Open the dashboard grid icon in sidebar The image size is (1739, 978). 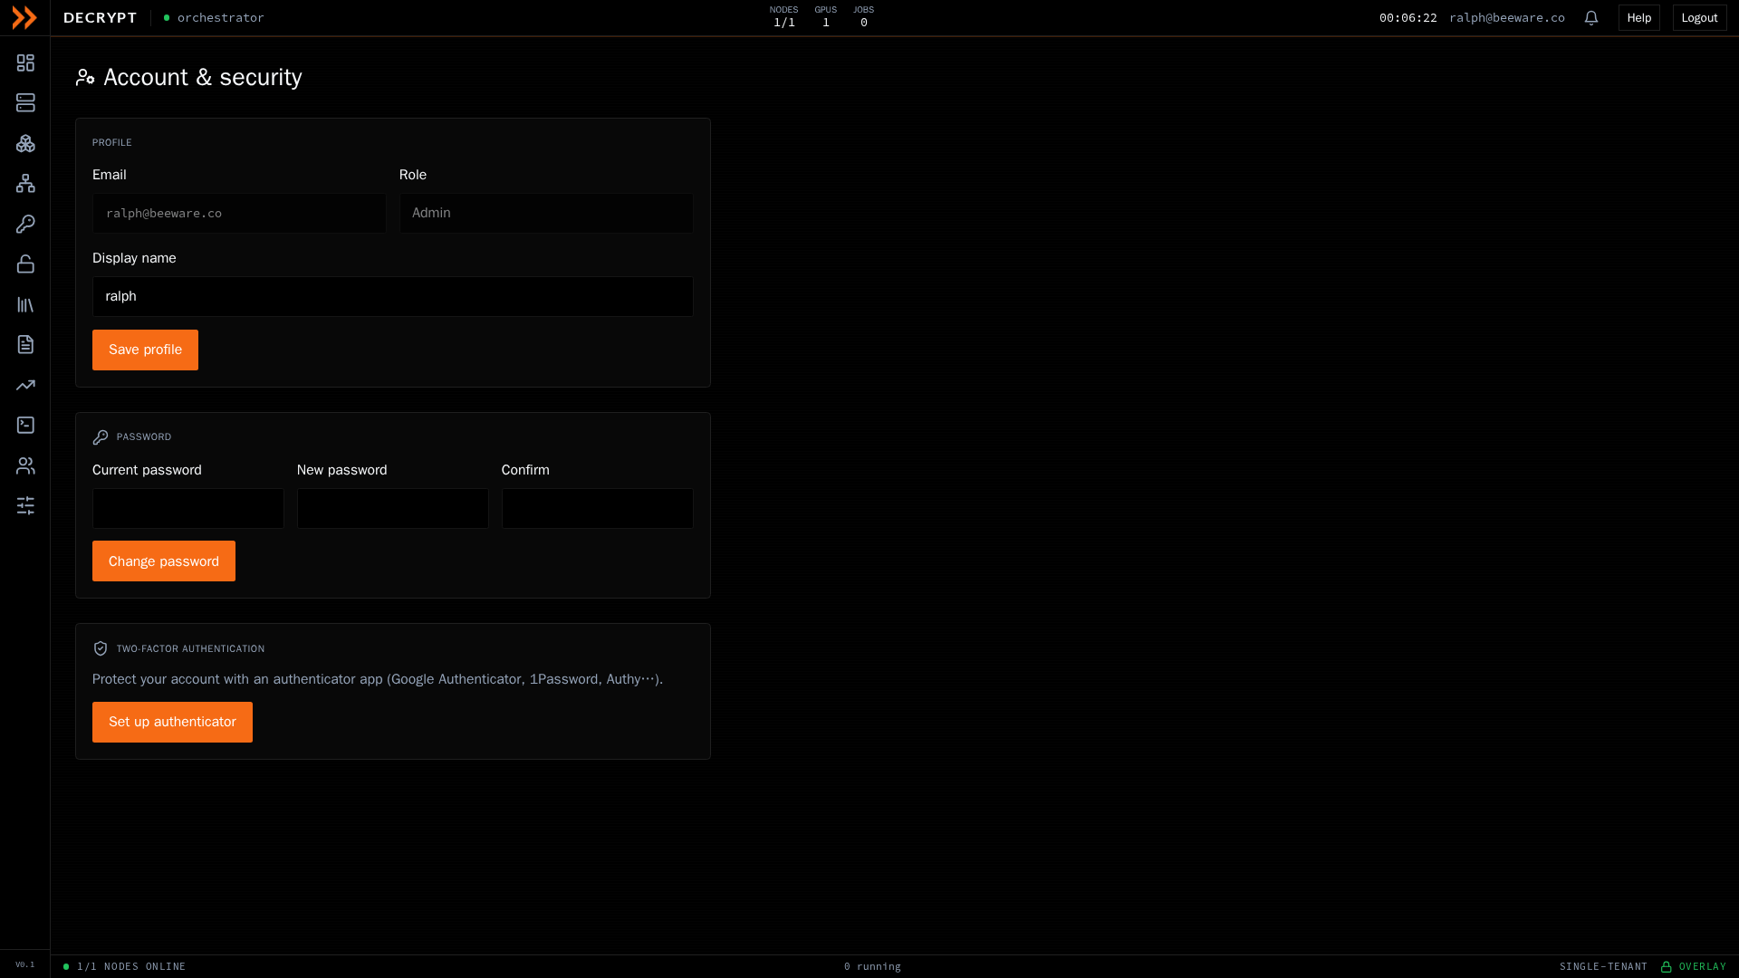[x=25, y=62]
